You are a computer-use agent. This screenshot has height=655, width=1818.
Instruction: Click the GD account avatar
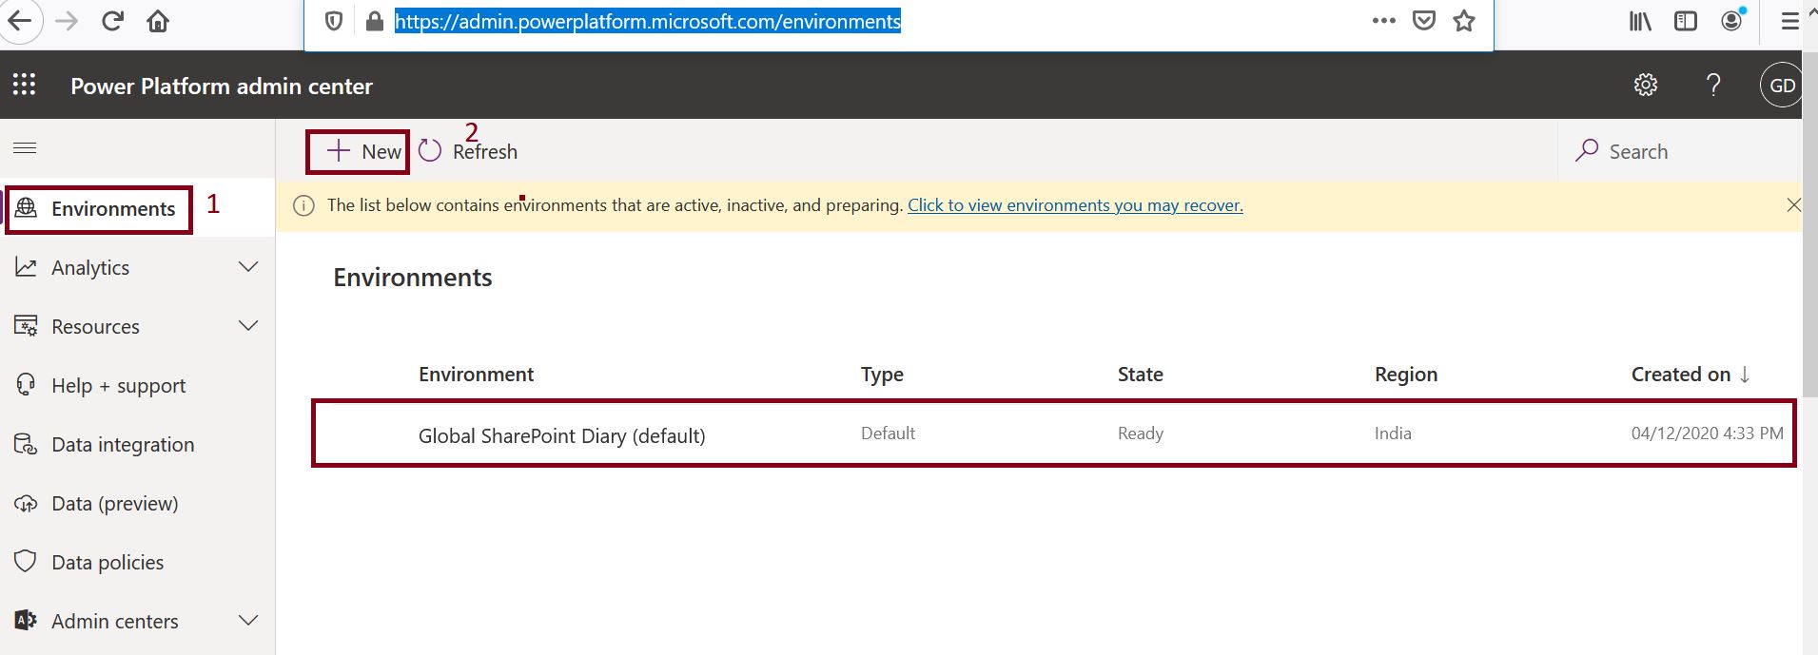[x=1781, y=85]
